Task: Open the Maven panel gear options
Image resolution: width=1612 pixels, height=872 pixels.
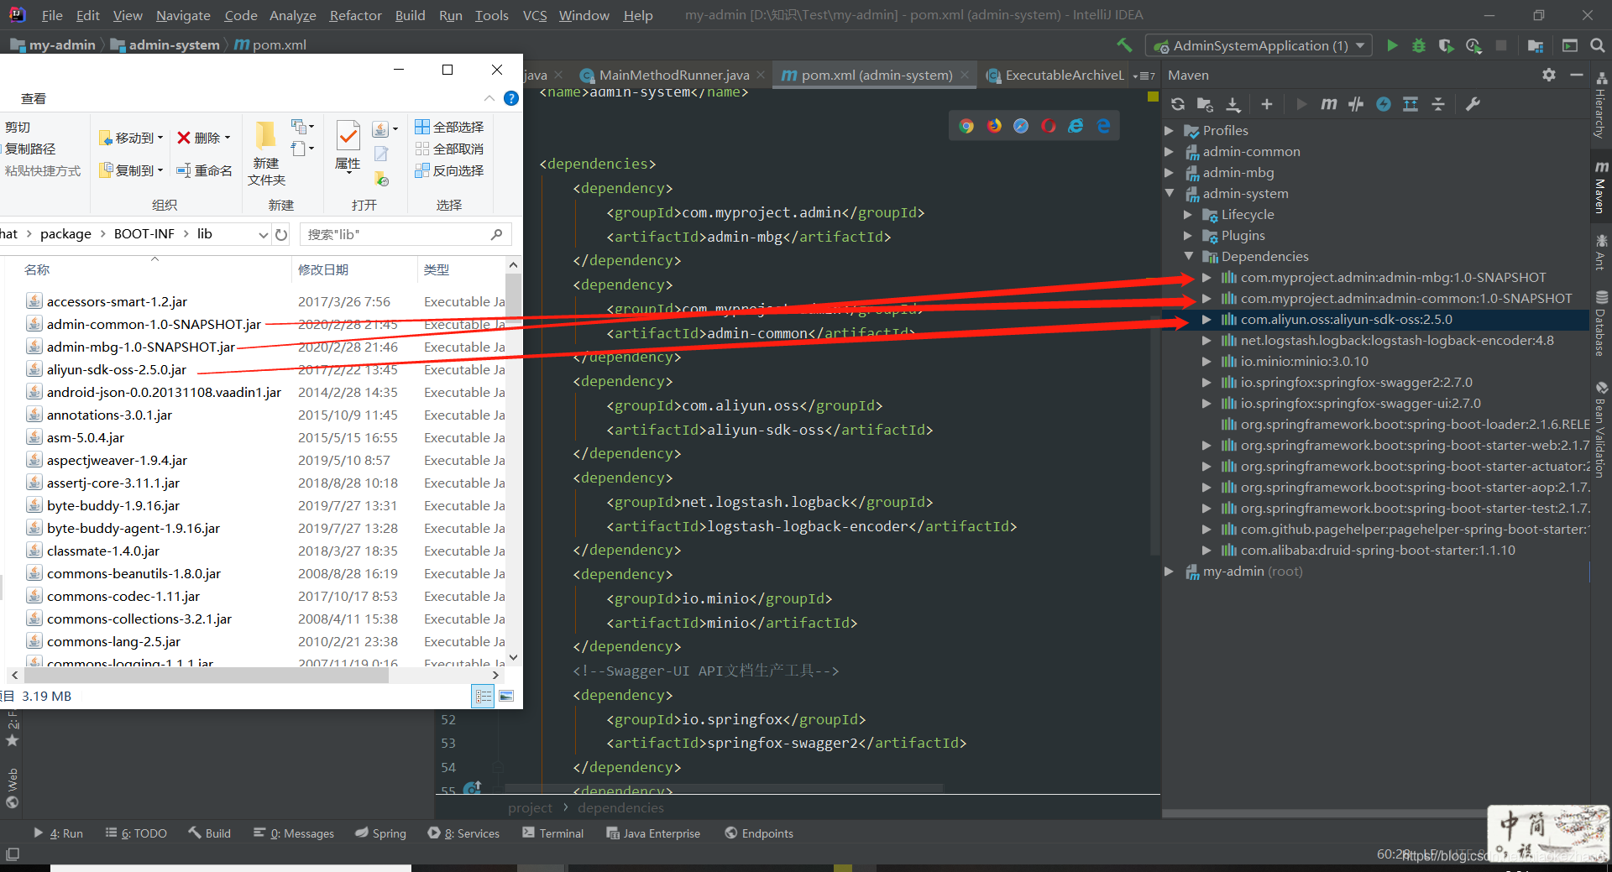Action: [1549, 75]
